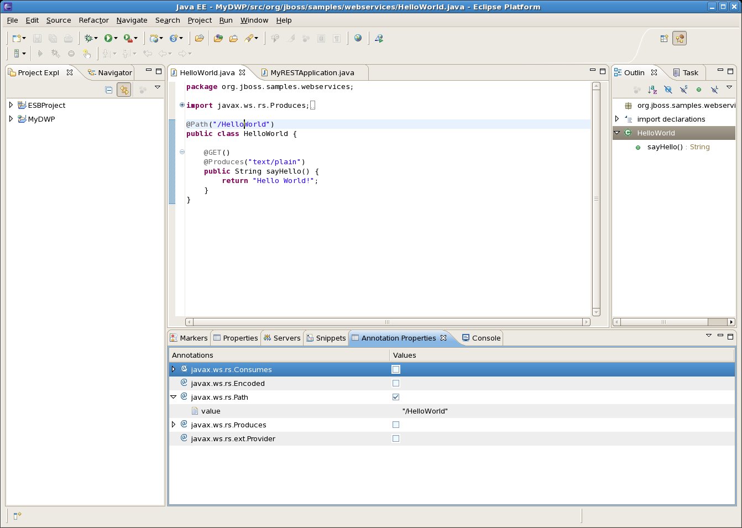Switch to the Markers tab

[x=189, y=338]
